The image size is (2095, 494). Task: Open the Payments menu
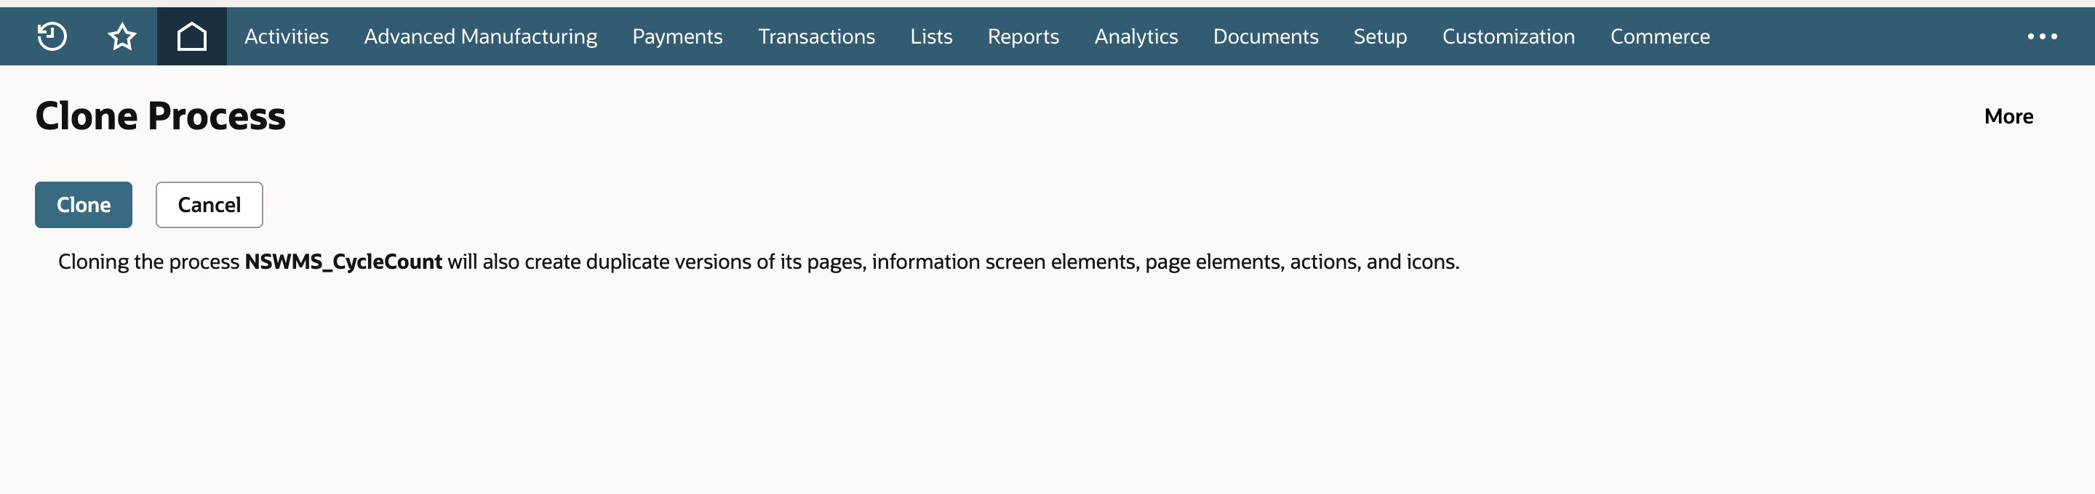(x=677, y=36)
